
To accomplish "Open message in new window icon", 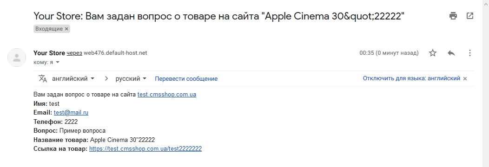I will 469,16.
